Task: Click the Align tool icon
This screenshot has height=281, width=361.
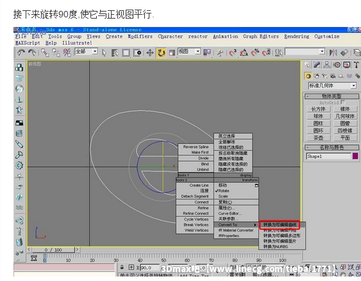Action: [344, 53]
